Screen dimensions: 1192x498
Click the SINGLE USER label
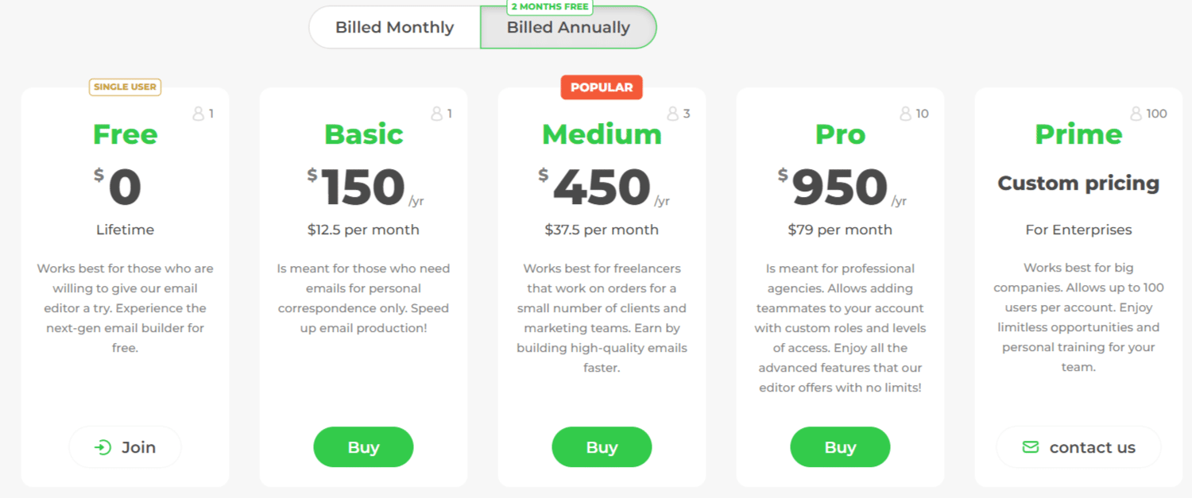pyautogui.click(x=126, y=87)
